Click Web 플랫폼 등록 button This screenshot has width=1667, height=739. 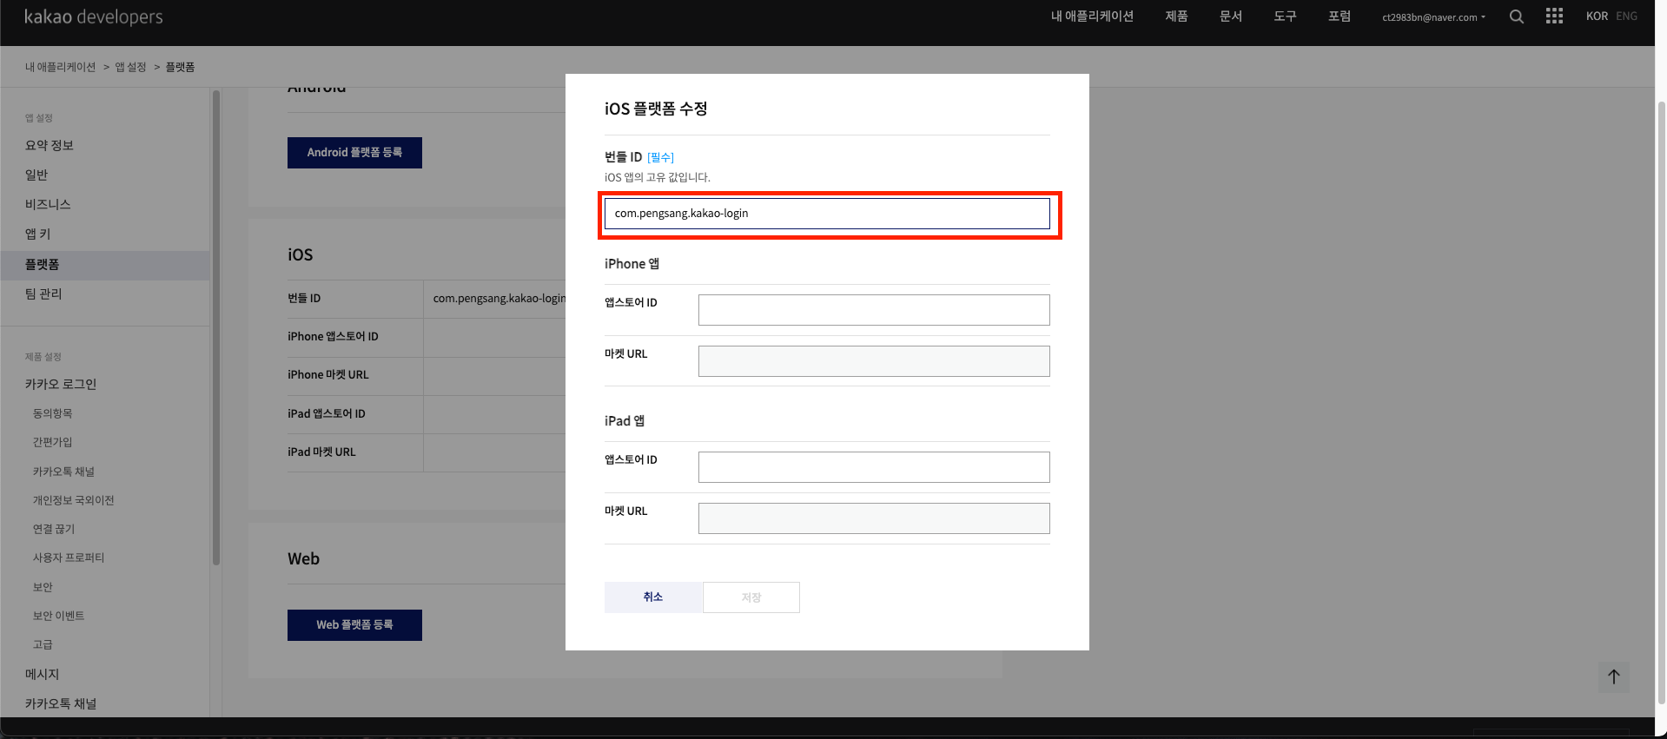click(x=354, y=625)
